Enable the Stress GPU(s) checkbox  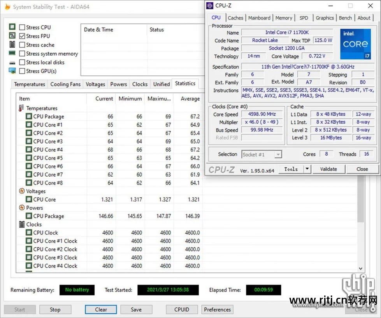[22, 71]
